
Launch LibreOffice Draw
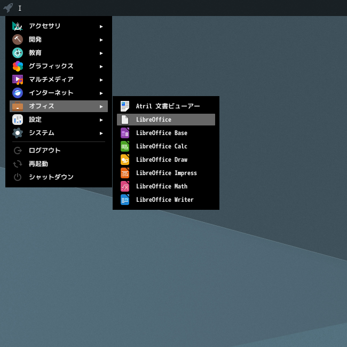(166, 160)
